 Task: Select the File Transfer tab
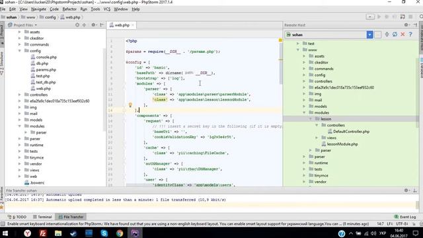pos(71,217)
